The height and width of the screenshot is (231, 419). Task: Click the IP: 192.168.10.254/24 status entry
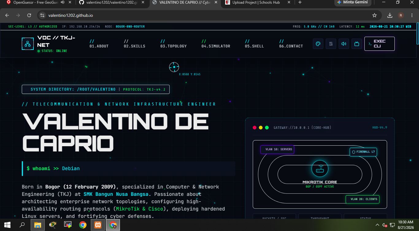tap(81, 27)
